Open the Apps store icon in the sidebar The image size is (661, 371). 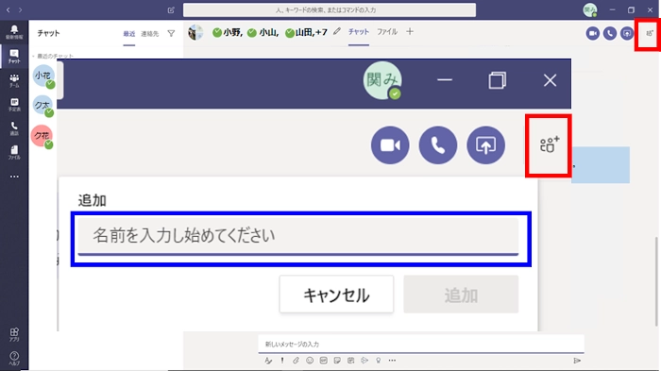tap(14, 334)
